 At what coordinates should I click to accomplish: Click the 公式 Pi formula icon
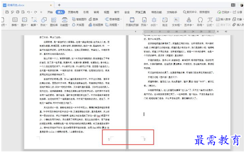tap(210, 20)
